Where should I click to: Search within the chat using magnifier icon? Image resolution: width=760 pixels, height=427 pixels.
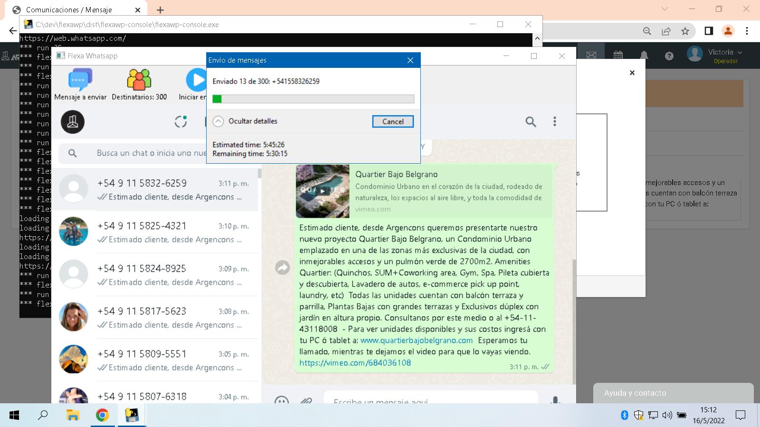531,121
